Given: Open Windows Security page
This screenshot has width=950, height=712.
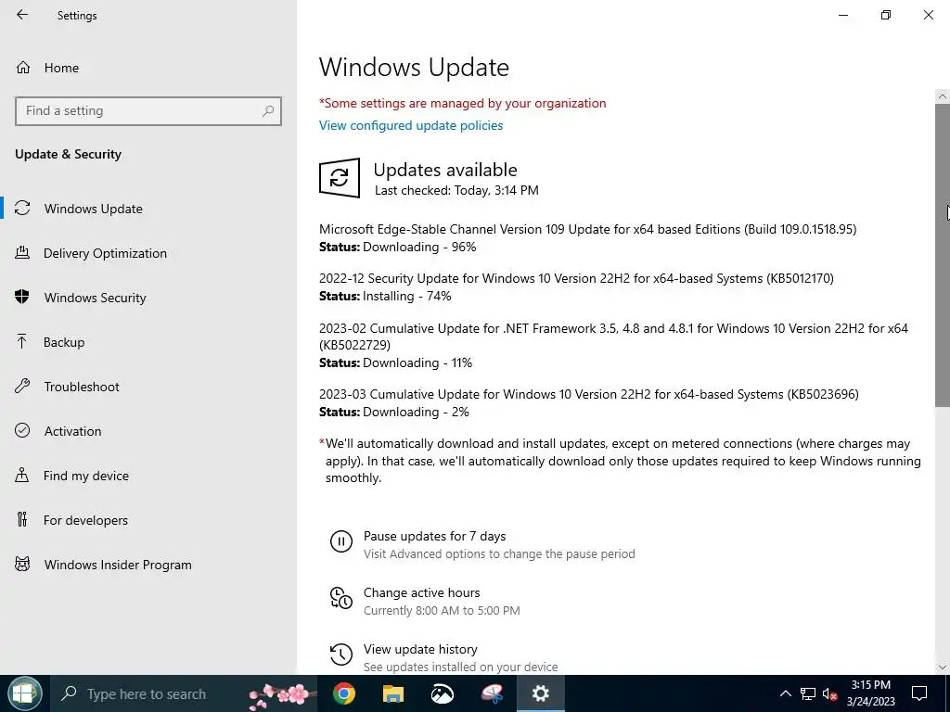Looking at the screenshot, I should coord(96,298).
